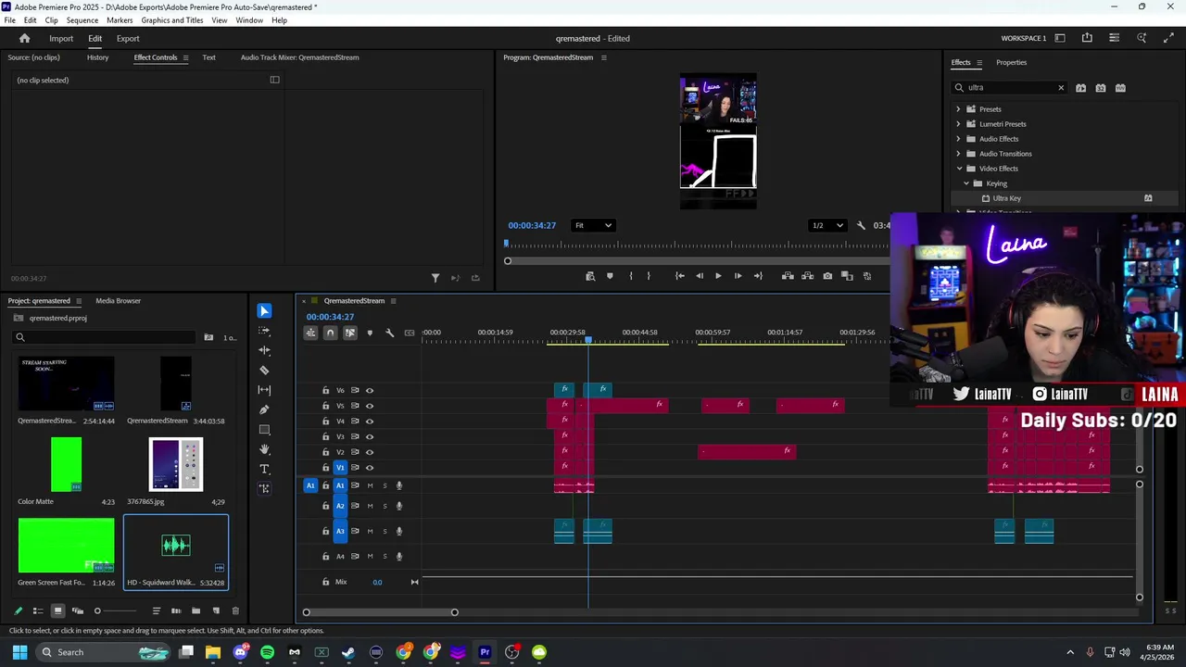Open Program monitor settings wrench
The width and height of the screenshot is (1186, 667).
tap(861, 225)
